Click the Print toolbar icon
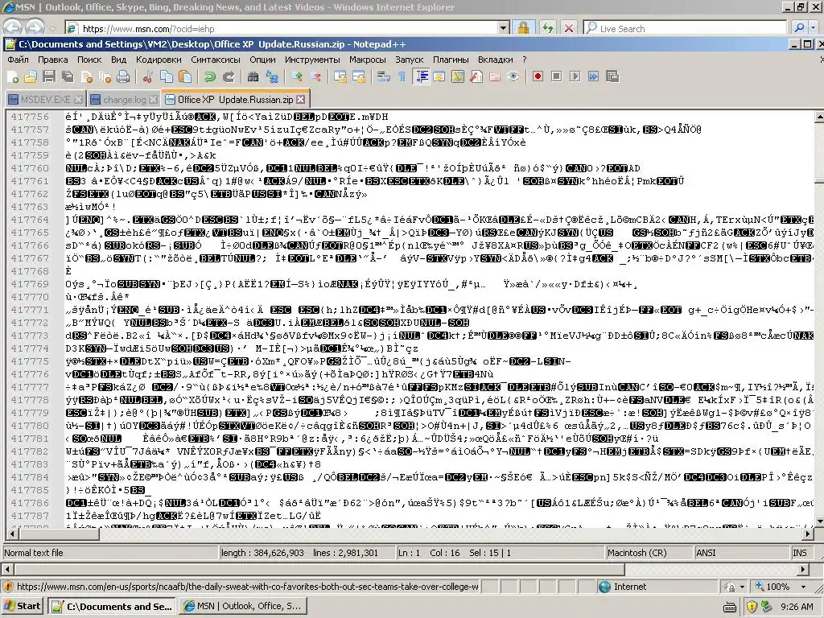Viewport: 824px width, 618px height. tap(123, 76)
